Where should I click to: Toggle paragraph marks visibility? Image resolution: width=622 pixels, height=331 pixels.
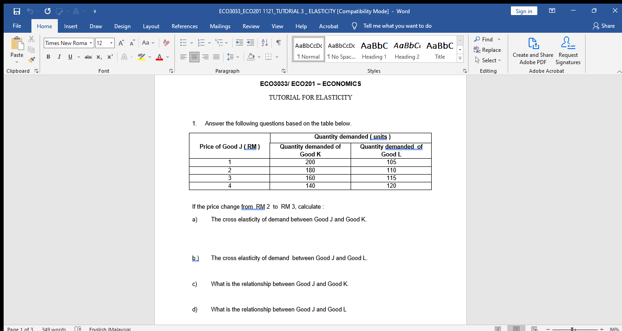pos(278,42)
